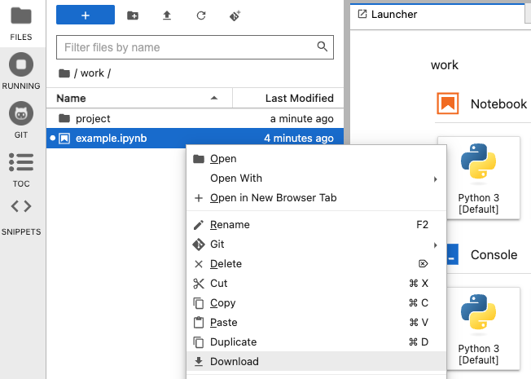
Task: Click the Upload Files toolbar icon
Action: (x=167, y=15)
